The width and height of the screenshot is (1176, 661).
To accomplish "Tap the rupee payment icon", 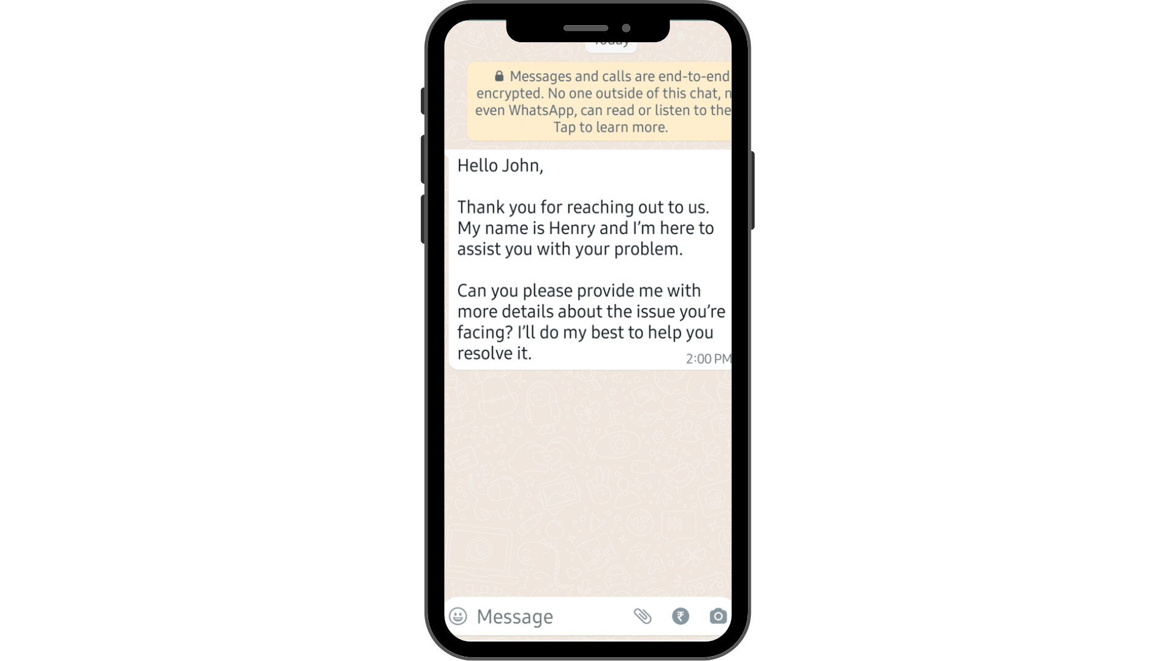I will coord(681,616).
